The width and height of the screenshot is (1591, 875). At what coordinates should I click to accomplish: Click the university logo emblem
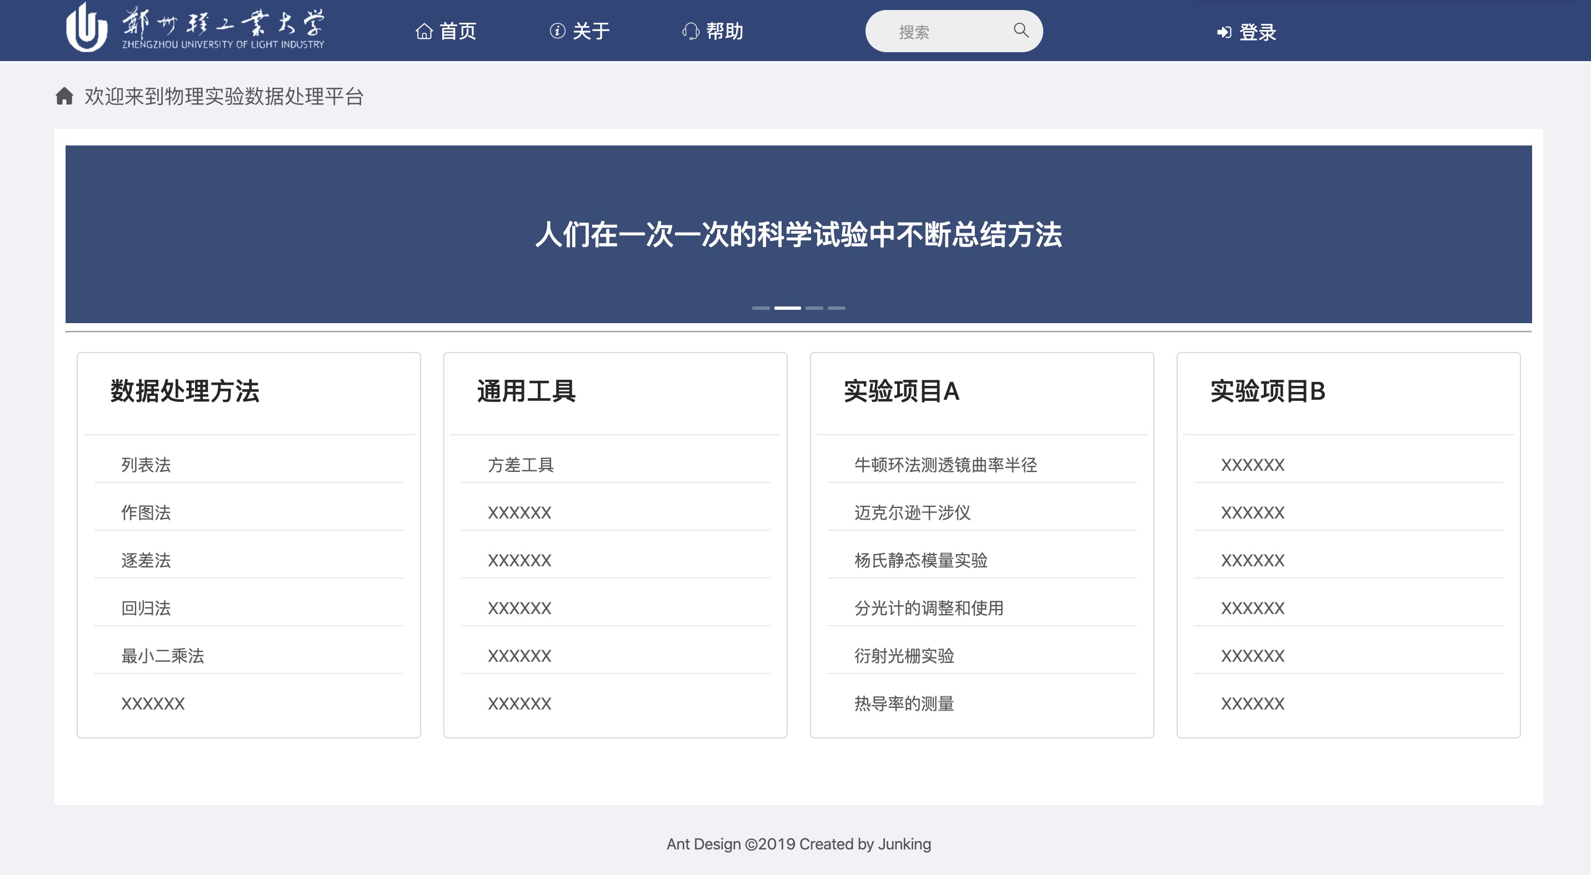pyautogui.click(x=87, y=28)
